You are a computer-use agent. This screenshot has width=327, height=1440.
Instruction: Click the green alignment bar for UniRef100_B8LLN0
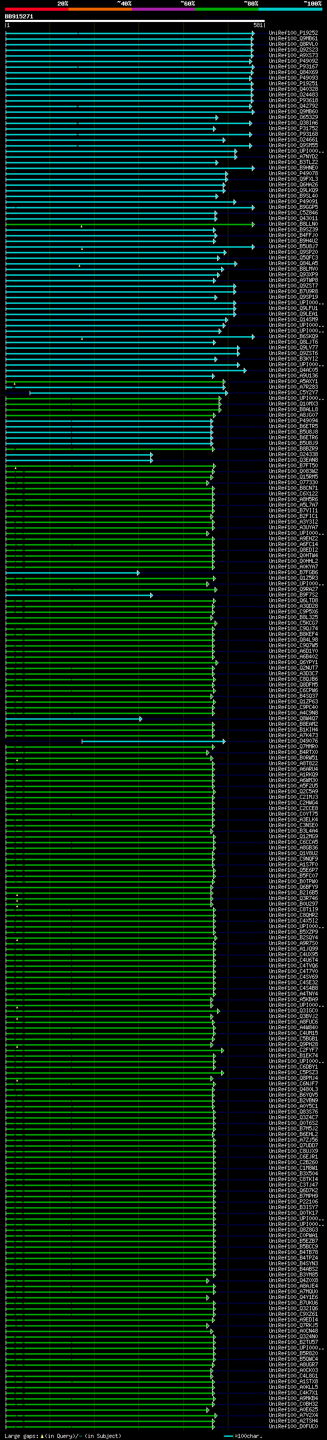click(x=130, y=224)
